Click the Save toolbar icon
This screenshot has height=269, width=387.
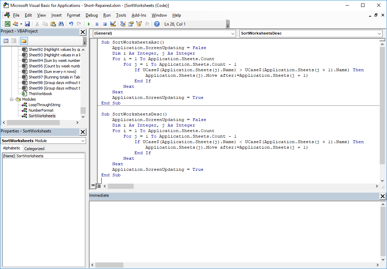point(27,24)
